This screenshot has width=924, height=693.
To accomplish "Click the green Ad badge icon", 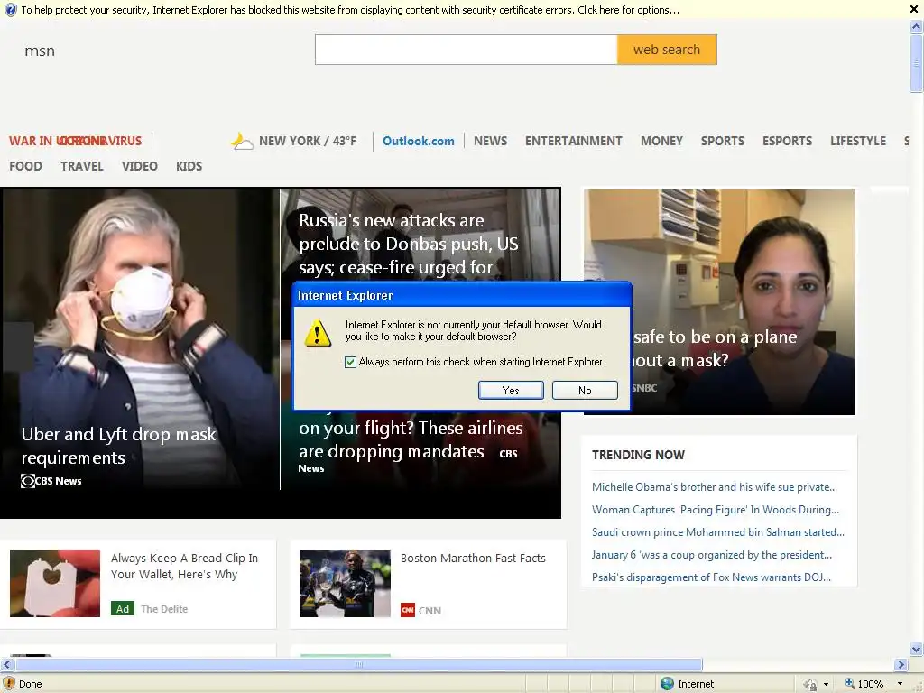I will [123, 609].
